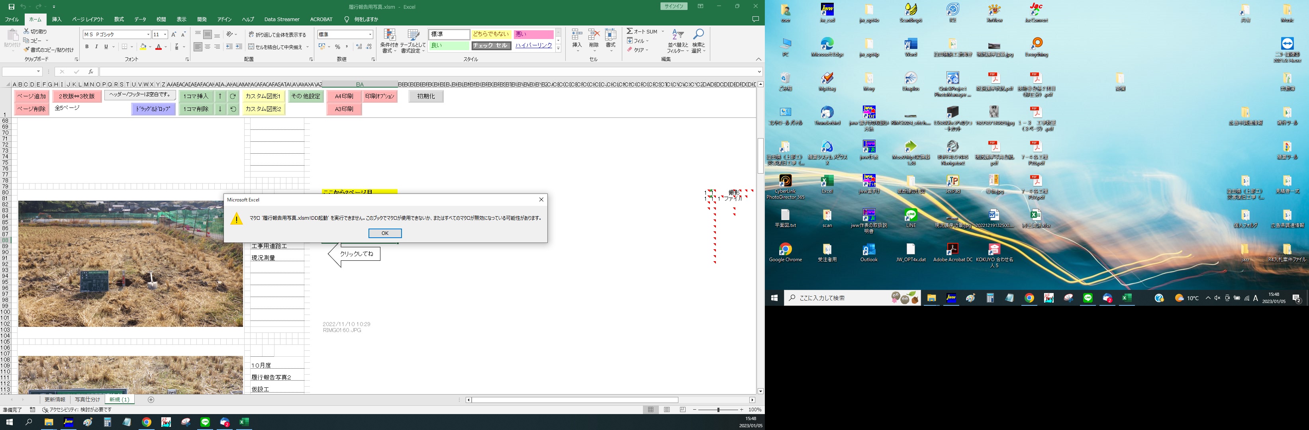Open the font name dropdown MS Pゴシック
The width and height of the screenshot is (1309, 430).
[x=148, y=35]
